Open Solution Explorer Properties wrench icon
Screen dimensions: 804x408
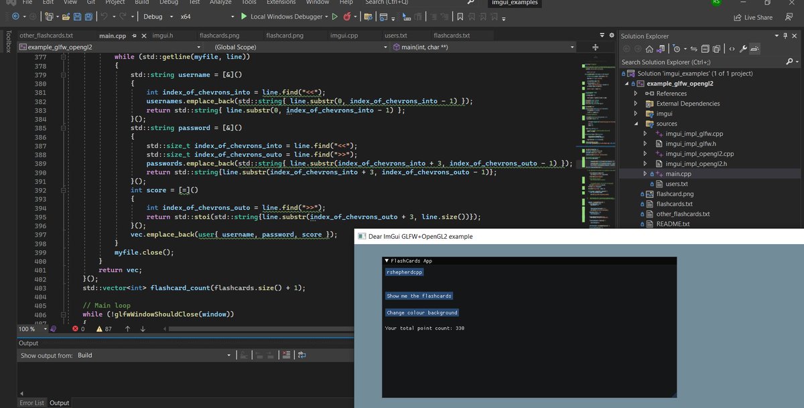[742, 48]
